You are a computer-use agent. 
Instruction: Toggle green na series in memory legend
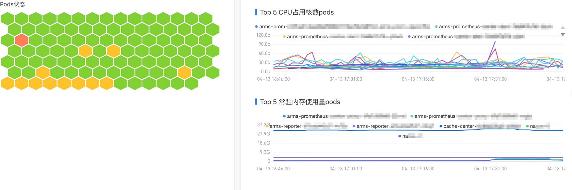(538, 126)
